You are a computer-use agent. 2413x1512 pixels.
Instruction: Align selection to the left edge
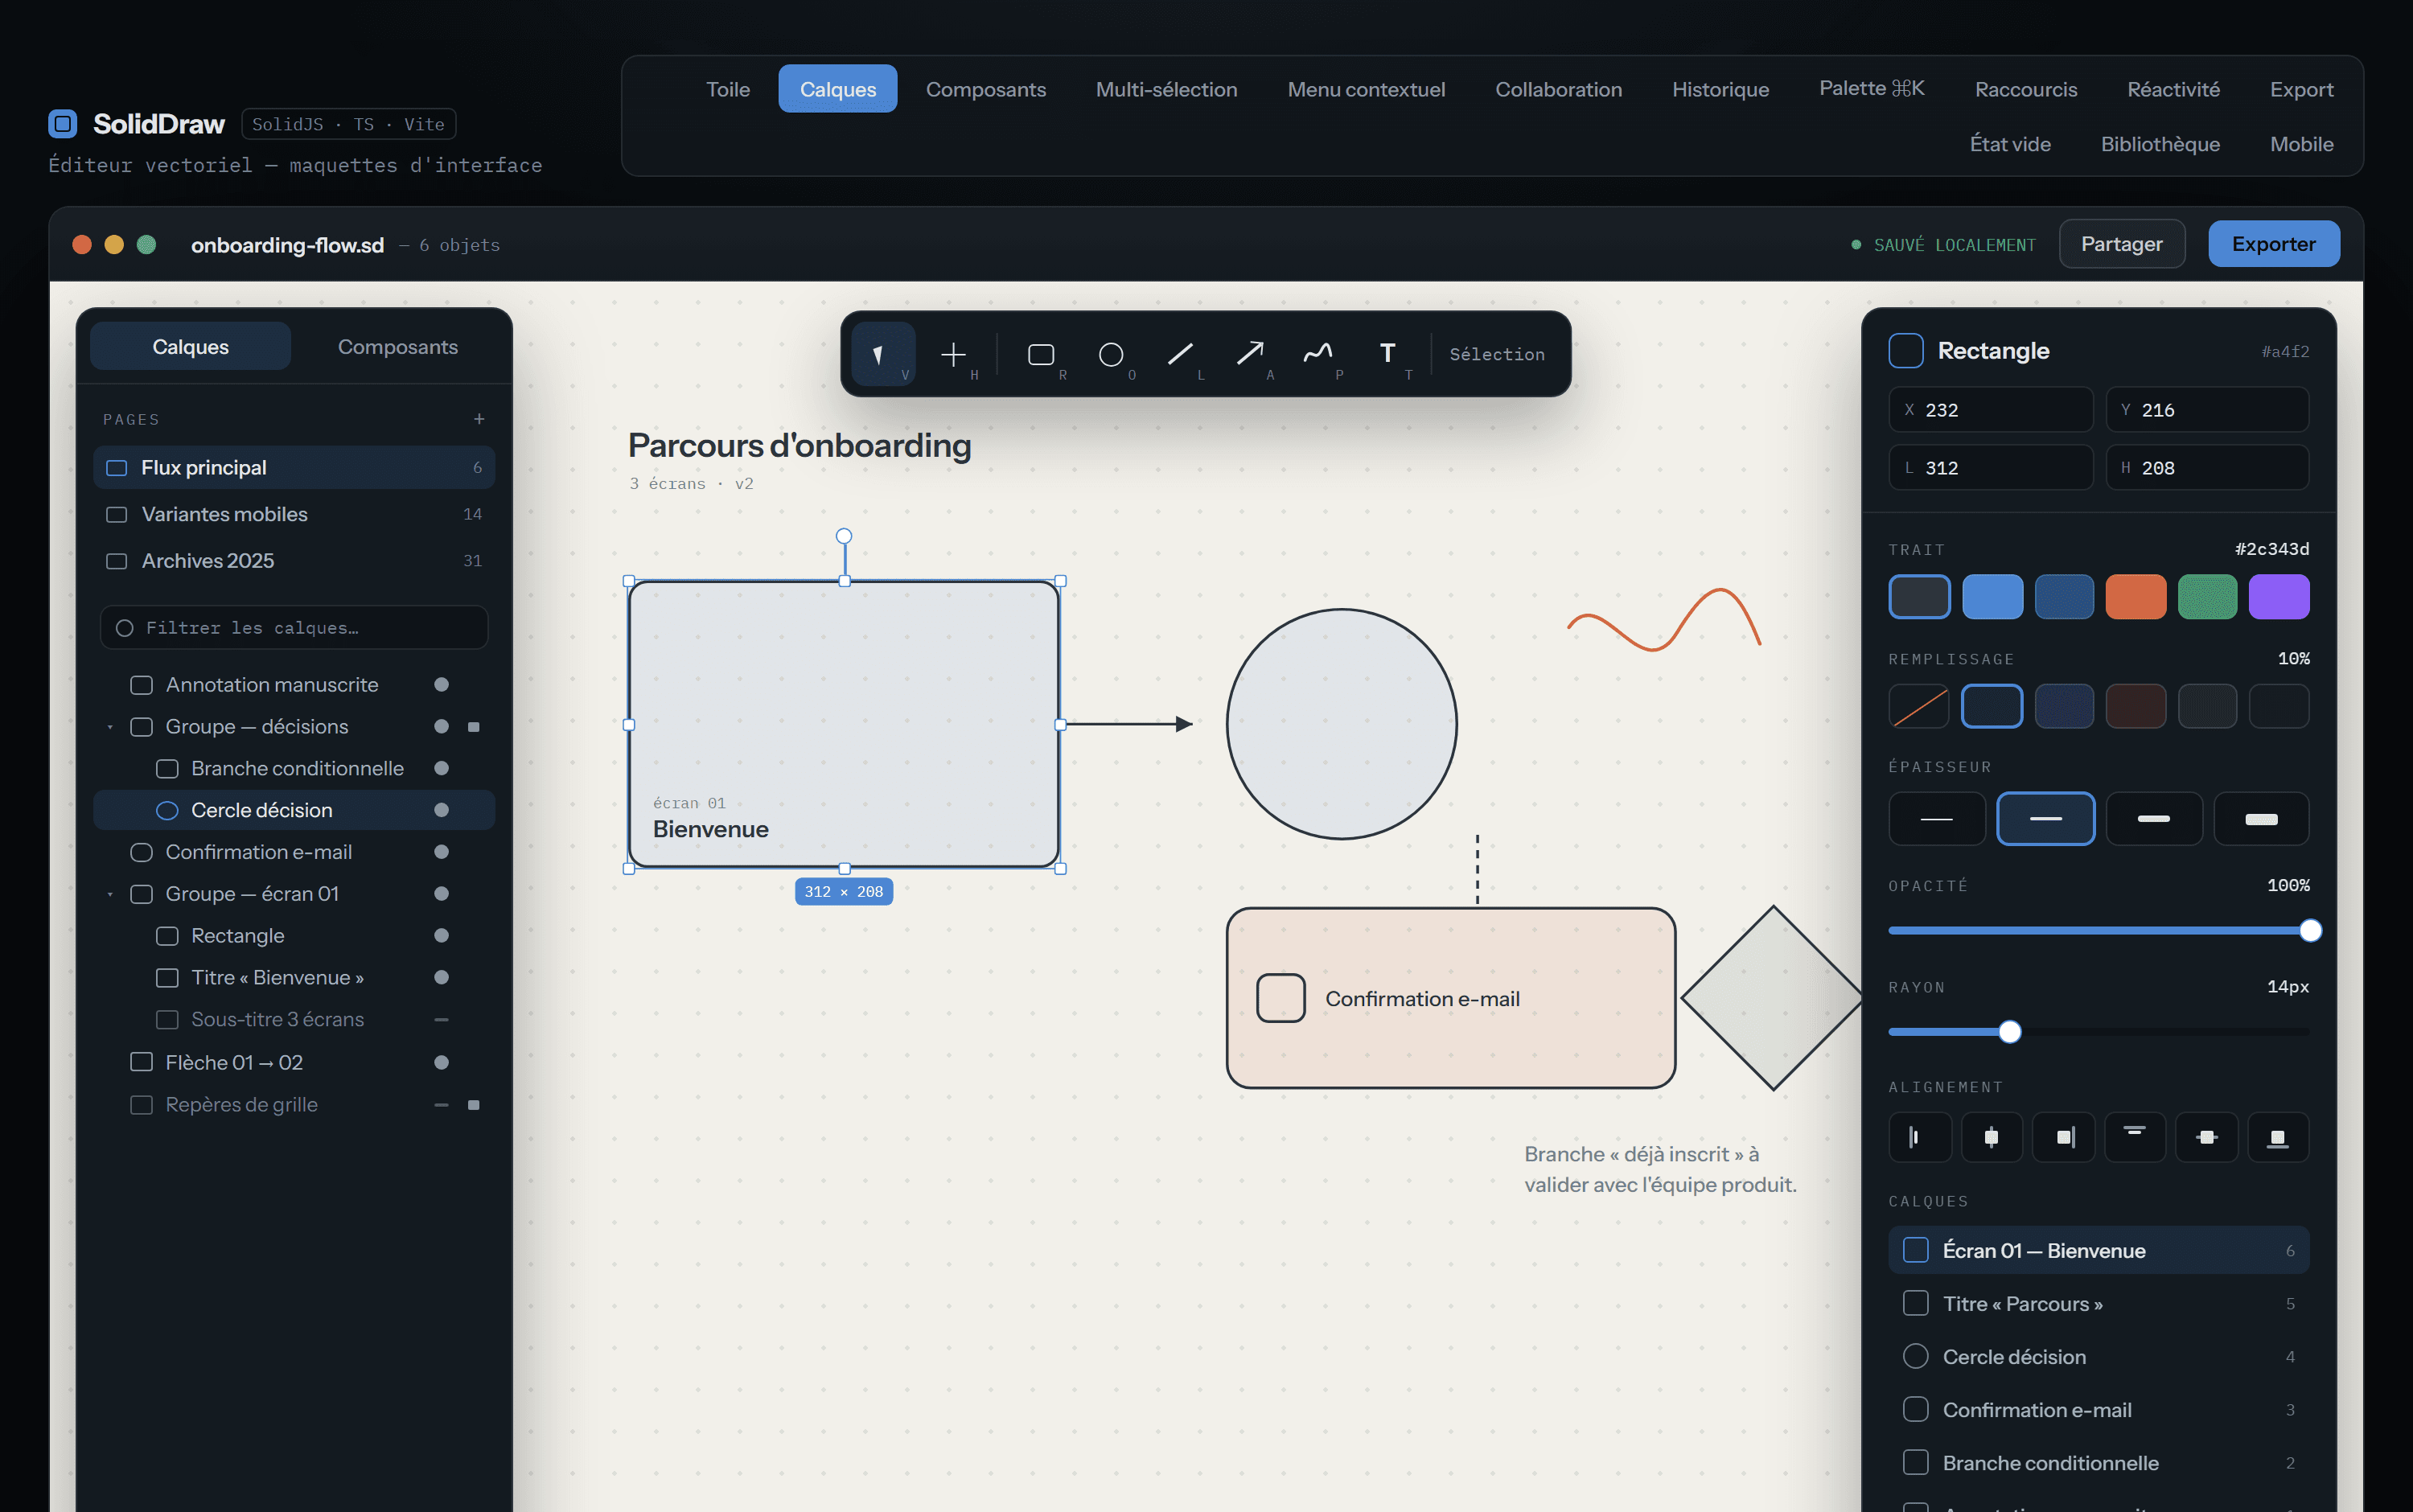1920,1137
